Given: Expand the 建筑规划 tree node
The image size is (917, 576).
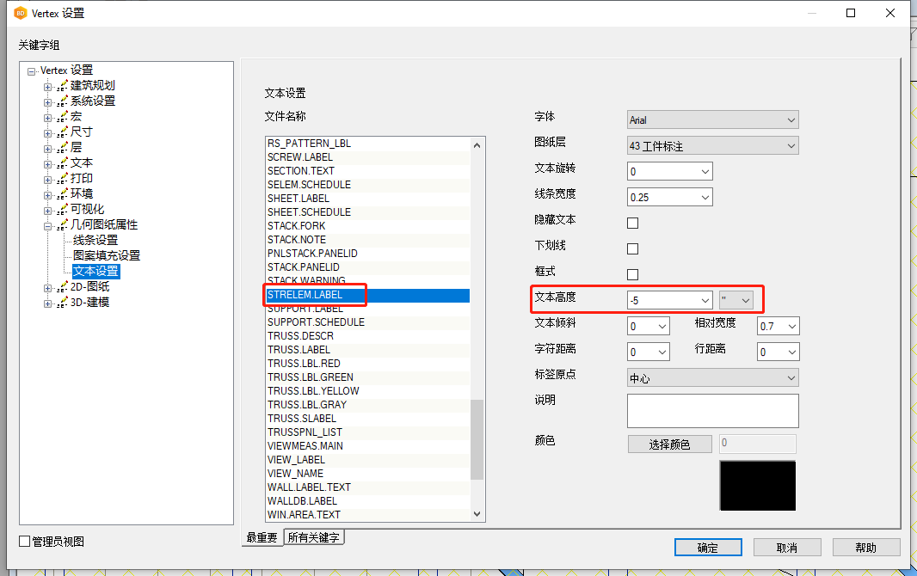Looking at the screenshot, I should point(48,87).
